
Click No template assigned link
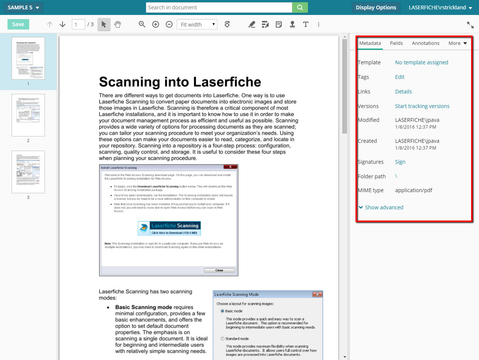point(421,62)
